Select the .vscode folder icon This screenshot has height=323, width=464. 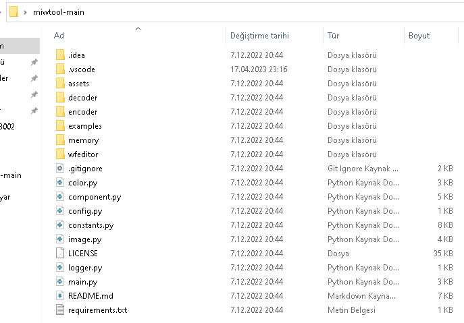tap(59, 69)
